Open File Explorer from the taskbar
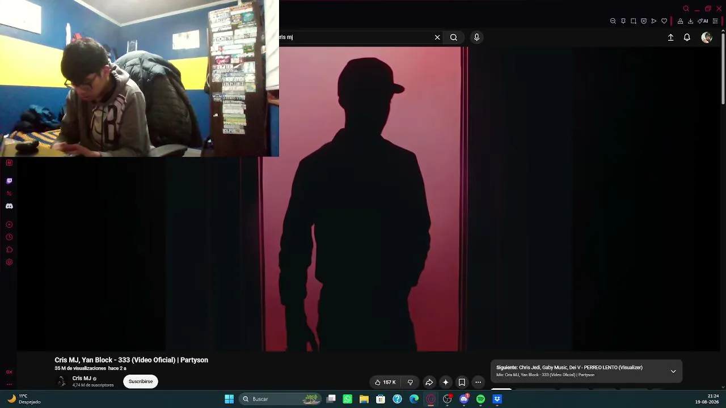Viewport: 726px width, 408px height. pyautogui.click(x=364, y=399)
